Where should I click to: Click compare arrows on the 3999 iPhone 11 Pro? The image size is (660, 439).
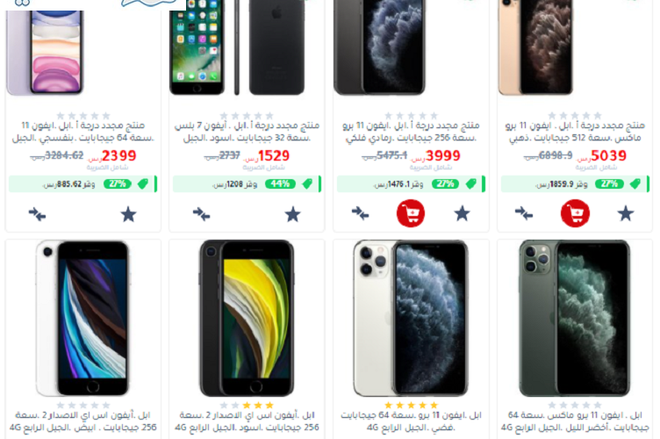tap(361, 213)
